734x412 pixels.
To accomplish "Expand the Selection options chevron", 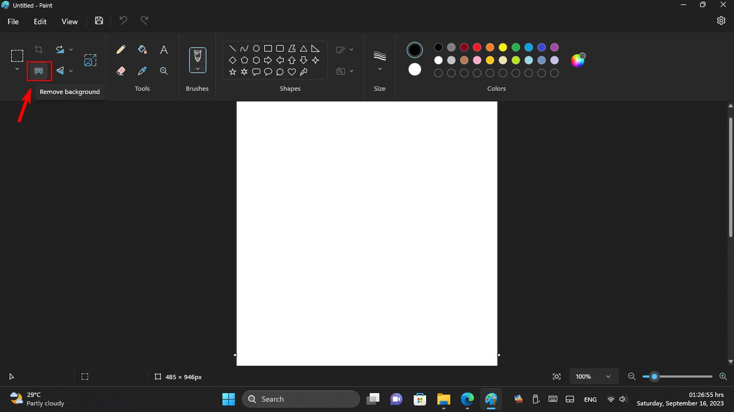I will pos(17,69).
